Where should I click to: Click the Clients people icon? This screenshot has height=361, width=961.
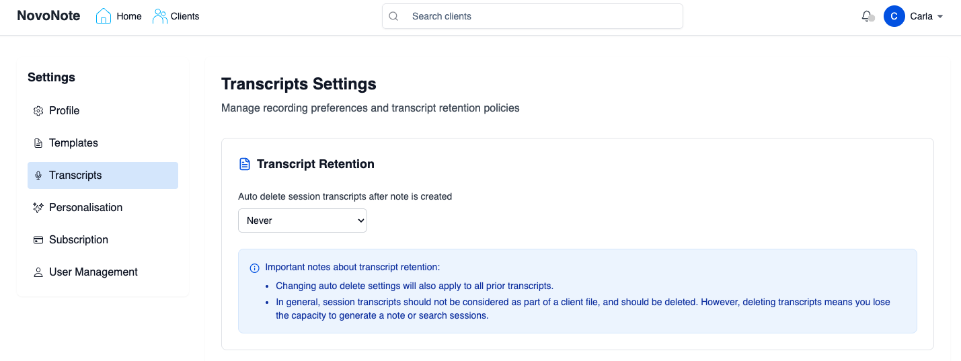pos(160,16)
